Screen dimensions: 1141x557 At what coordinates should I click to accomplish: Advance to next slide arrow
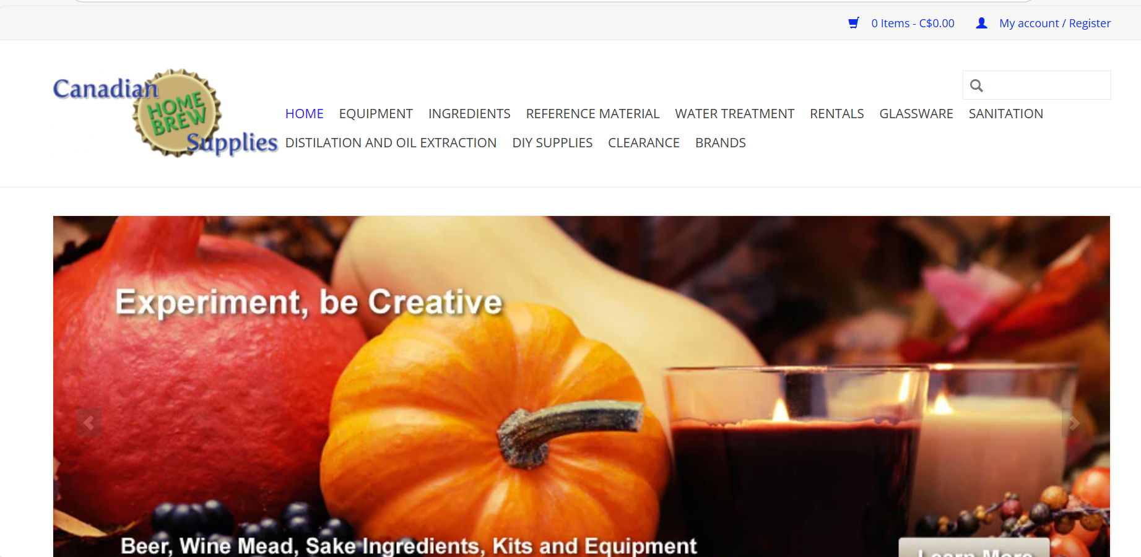point(1074,423)
